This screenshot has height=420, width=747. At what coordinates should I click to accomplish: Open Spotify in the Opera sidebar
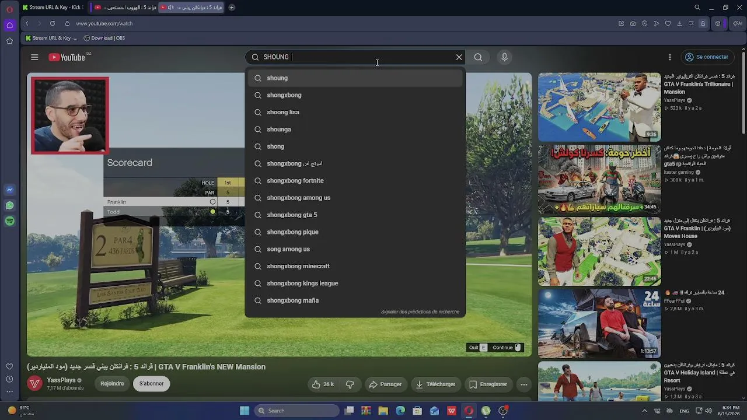tap(9, 221)
